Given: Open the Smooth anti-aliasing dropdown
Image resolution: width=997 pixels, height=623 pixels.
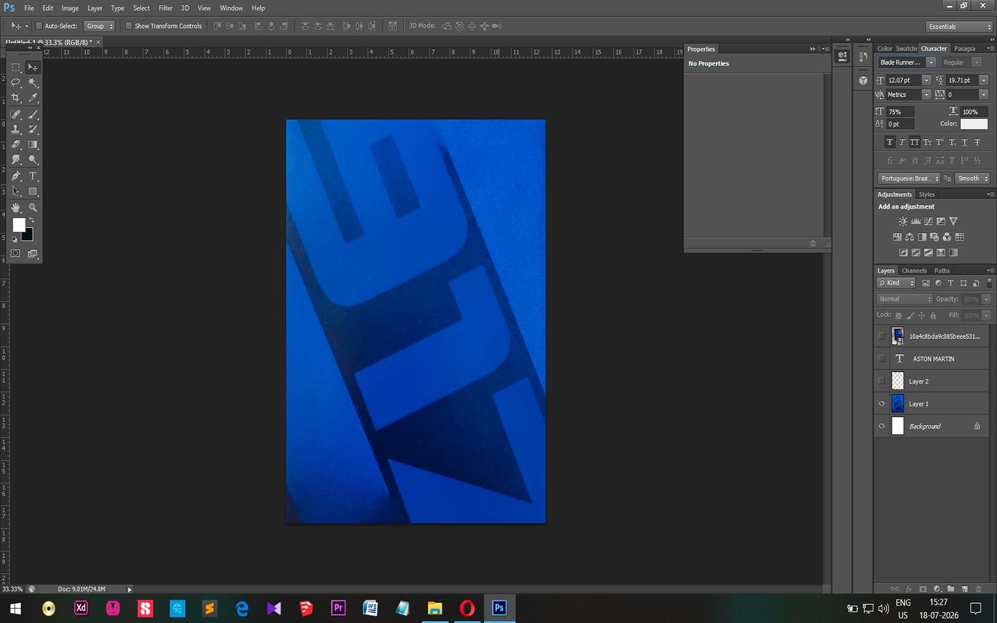Looking at the screenshot, I should pyautogui.click(x=972, y=178).
